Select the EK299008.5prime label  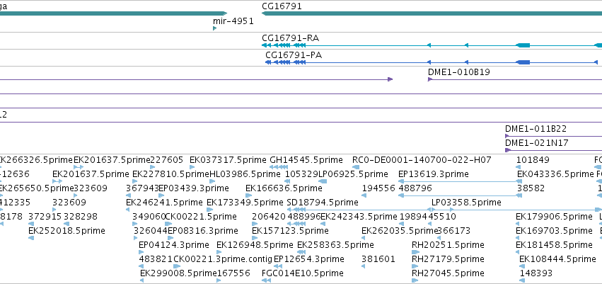[178, 273]
